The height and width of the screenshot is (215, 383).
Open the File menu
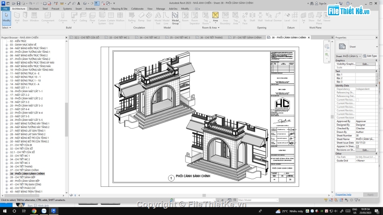(5, 8)
